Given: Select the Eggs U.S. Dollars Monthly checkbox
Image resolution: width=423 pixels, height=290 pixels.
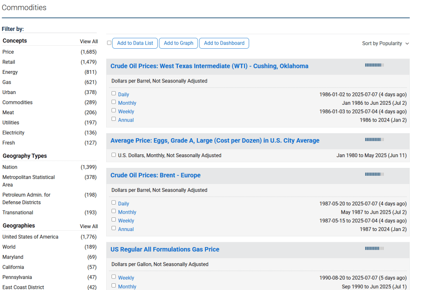Looking at the screenshot, I should click(x=114, y=155).
